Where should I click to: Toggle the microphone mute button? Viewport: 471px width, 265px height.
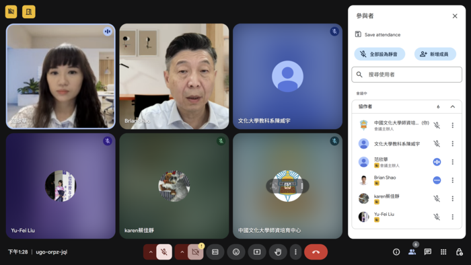(164, 252)
